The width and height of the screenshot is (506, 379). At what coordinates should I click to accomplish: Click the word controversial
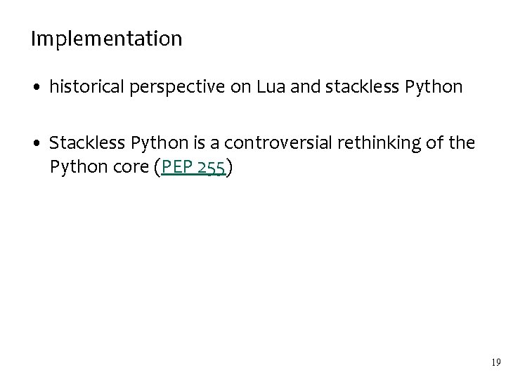278,142
